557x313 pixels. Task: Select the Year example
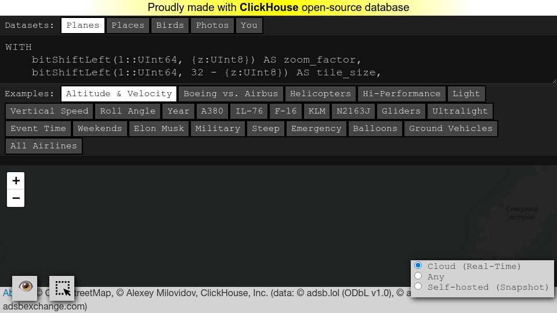tap(178, 111)
